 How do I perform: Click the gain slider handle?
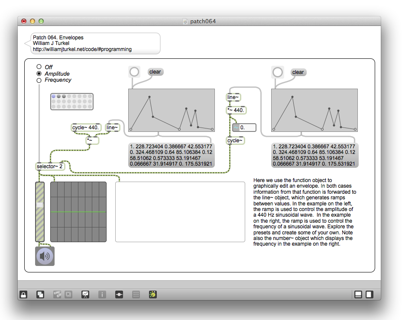click(39, 205)
